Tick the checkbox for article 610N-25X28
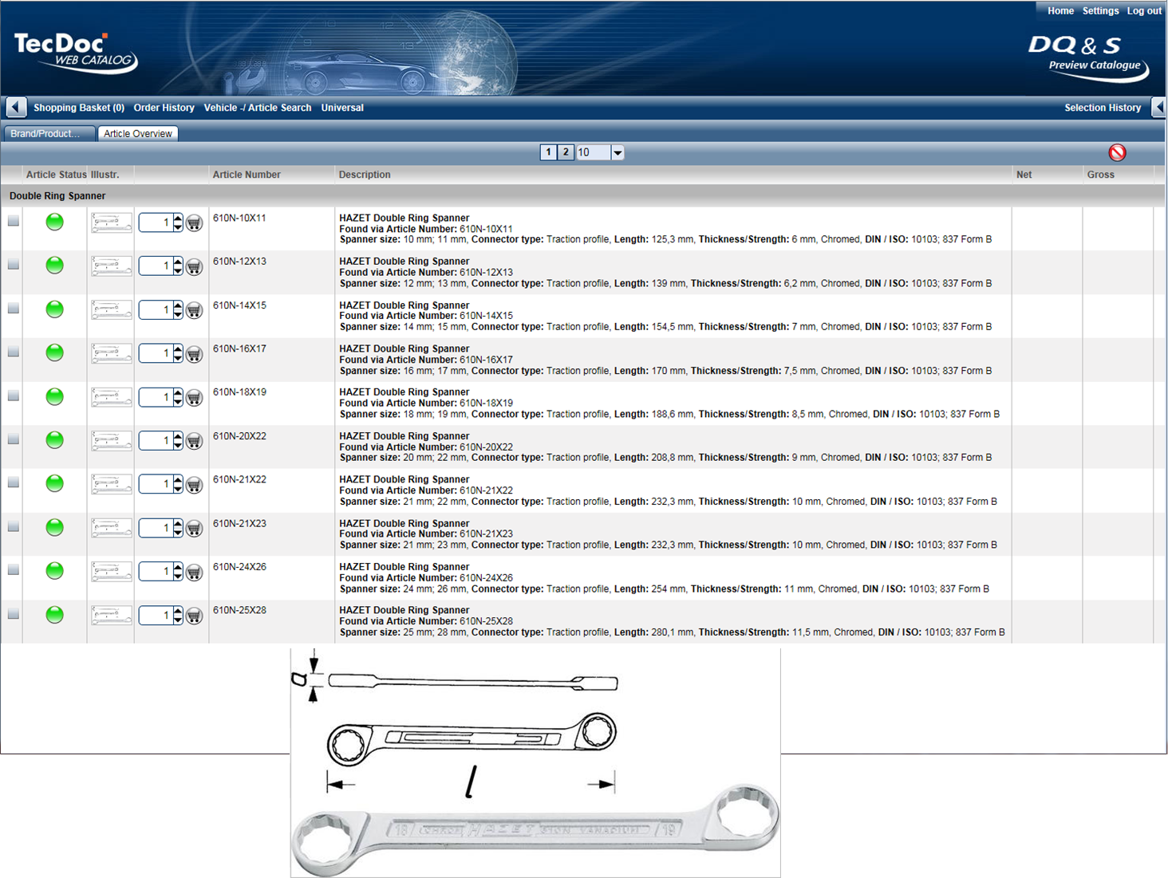The height and width of the screenshot is (878, 1168). click(x=14, y=613)
